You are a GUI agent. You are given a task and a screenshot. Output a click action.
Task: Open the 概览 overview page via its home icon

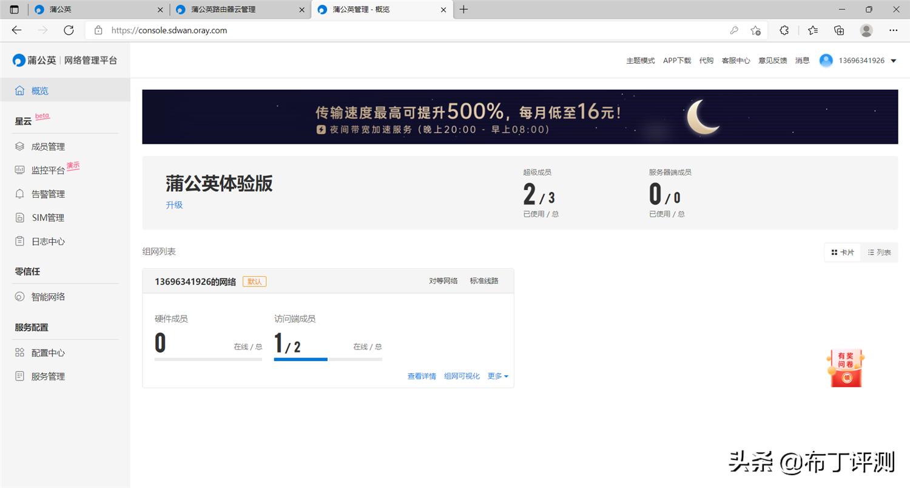click(20, 90)
